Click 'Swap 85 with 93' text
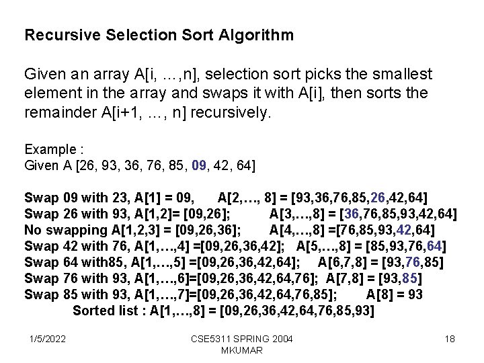Image resolution: width=484 pixels, height=363 pixels. [77, 294]
